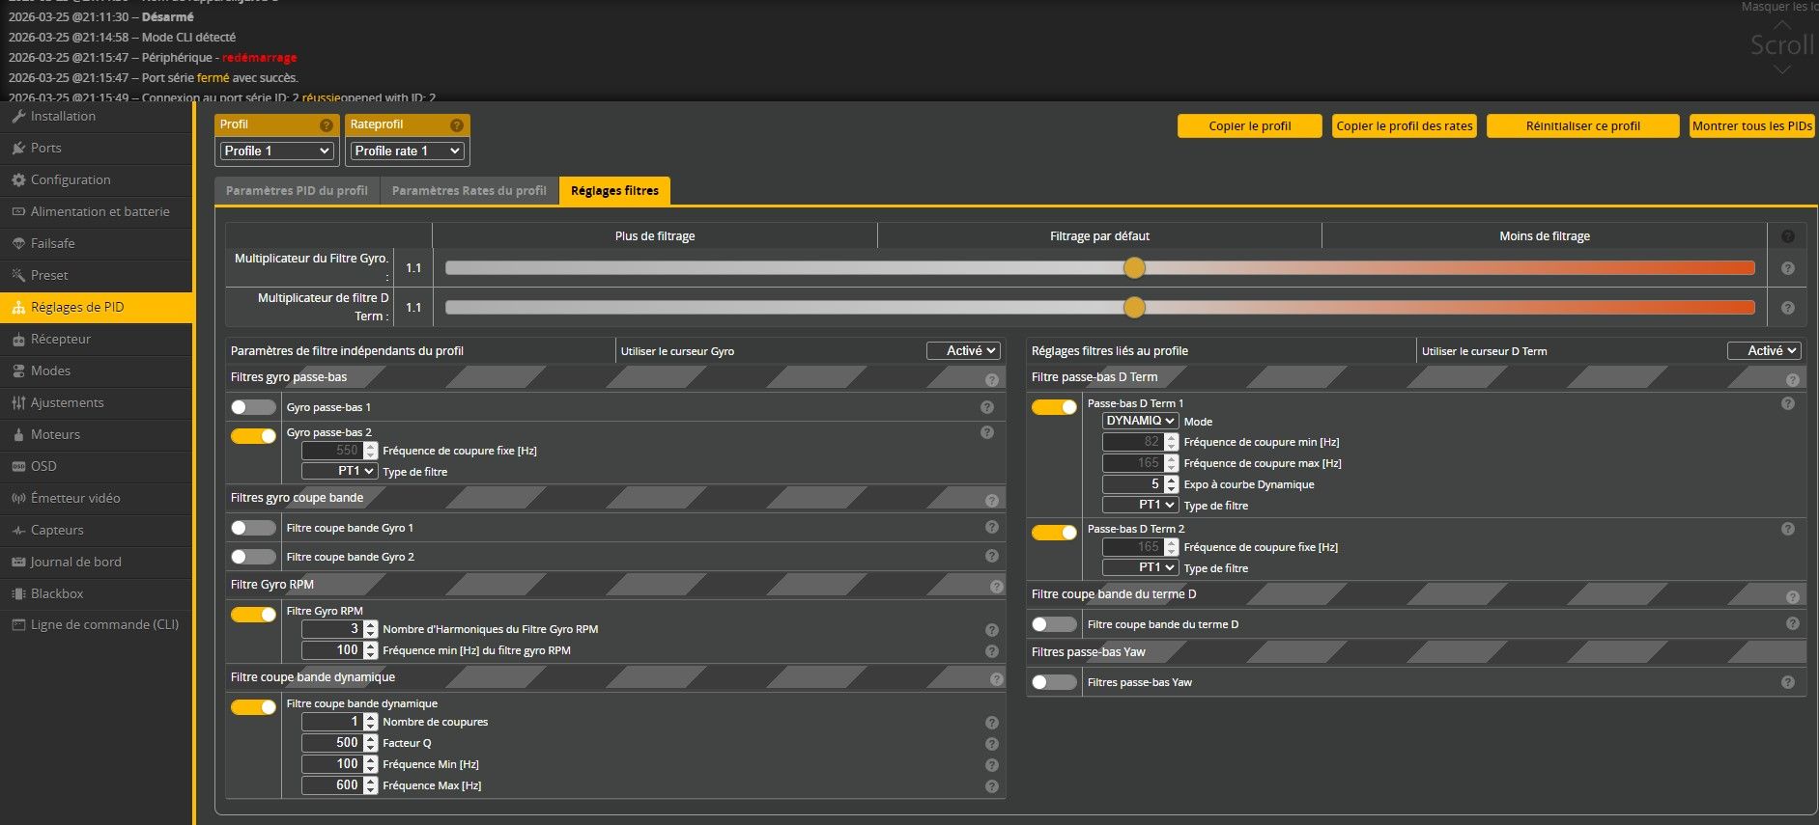Click the Moteurs sidebar icon
Screen dimensions: 1819x825
(18, 435)
